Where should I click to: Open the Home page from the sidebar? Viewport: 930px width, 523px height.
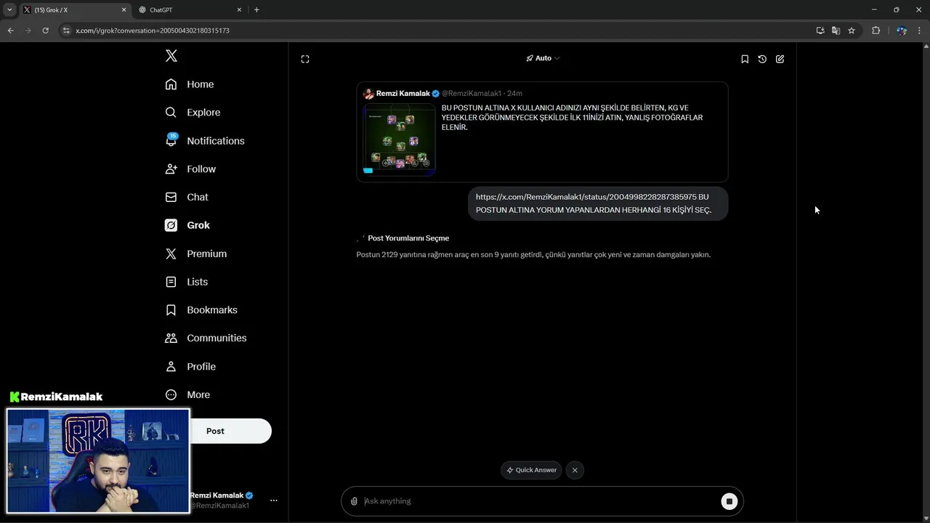point(190,84)
